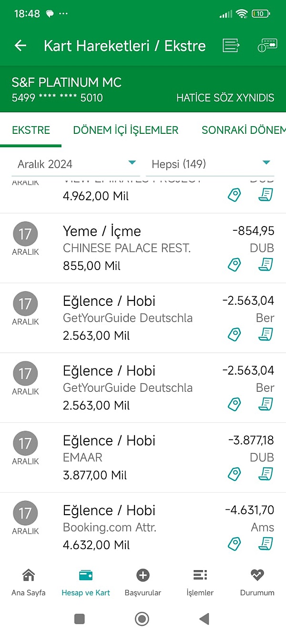Image resolution: width=286 pixels, height=637 pixels.
Task: Go back using the header arrow
Action: coord(20,46)
